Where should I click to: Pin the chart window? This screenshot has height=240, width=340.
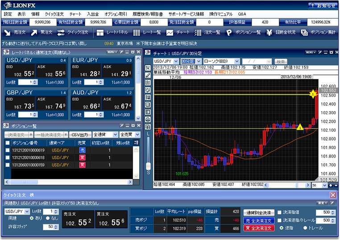[320, 52]
